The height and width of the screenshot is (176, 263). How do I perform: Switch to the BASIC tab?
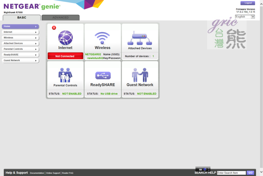pyautogui.click(x=22, y=17)
